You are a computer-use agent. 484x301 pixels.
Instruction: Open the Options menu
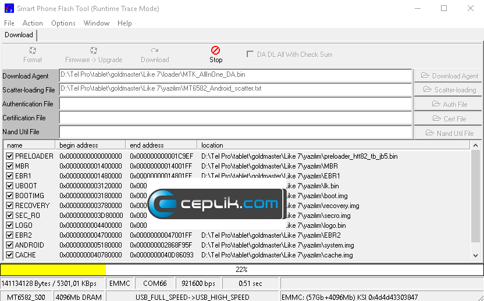point(63,23)
